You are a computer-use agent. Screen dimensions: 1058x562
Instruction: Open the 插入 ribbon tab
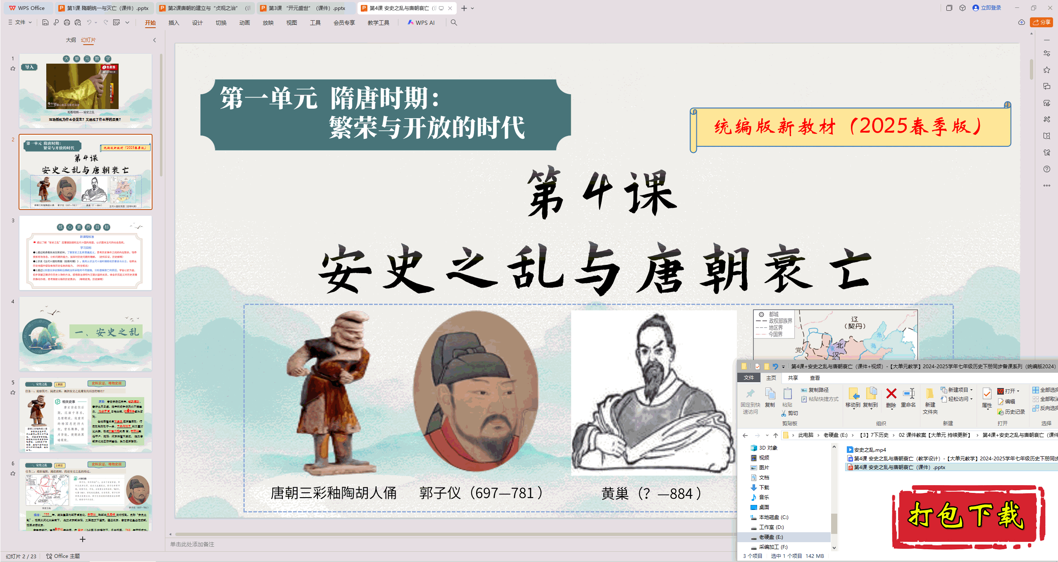coord(174,23)
